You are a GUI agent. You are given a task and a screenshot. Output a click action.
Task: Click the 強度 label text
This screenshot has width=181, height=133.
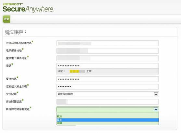pyautogui.click(x=61, y=71)
